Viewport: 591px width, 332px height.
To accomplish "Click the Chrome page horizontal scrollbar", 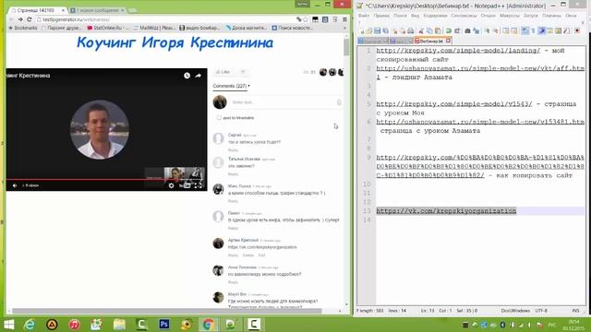I will pos(166,311).
